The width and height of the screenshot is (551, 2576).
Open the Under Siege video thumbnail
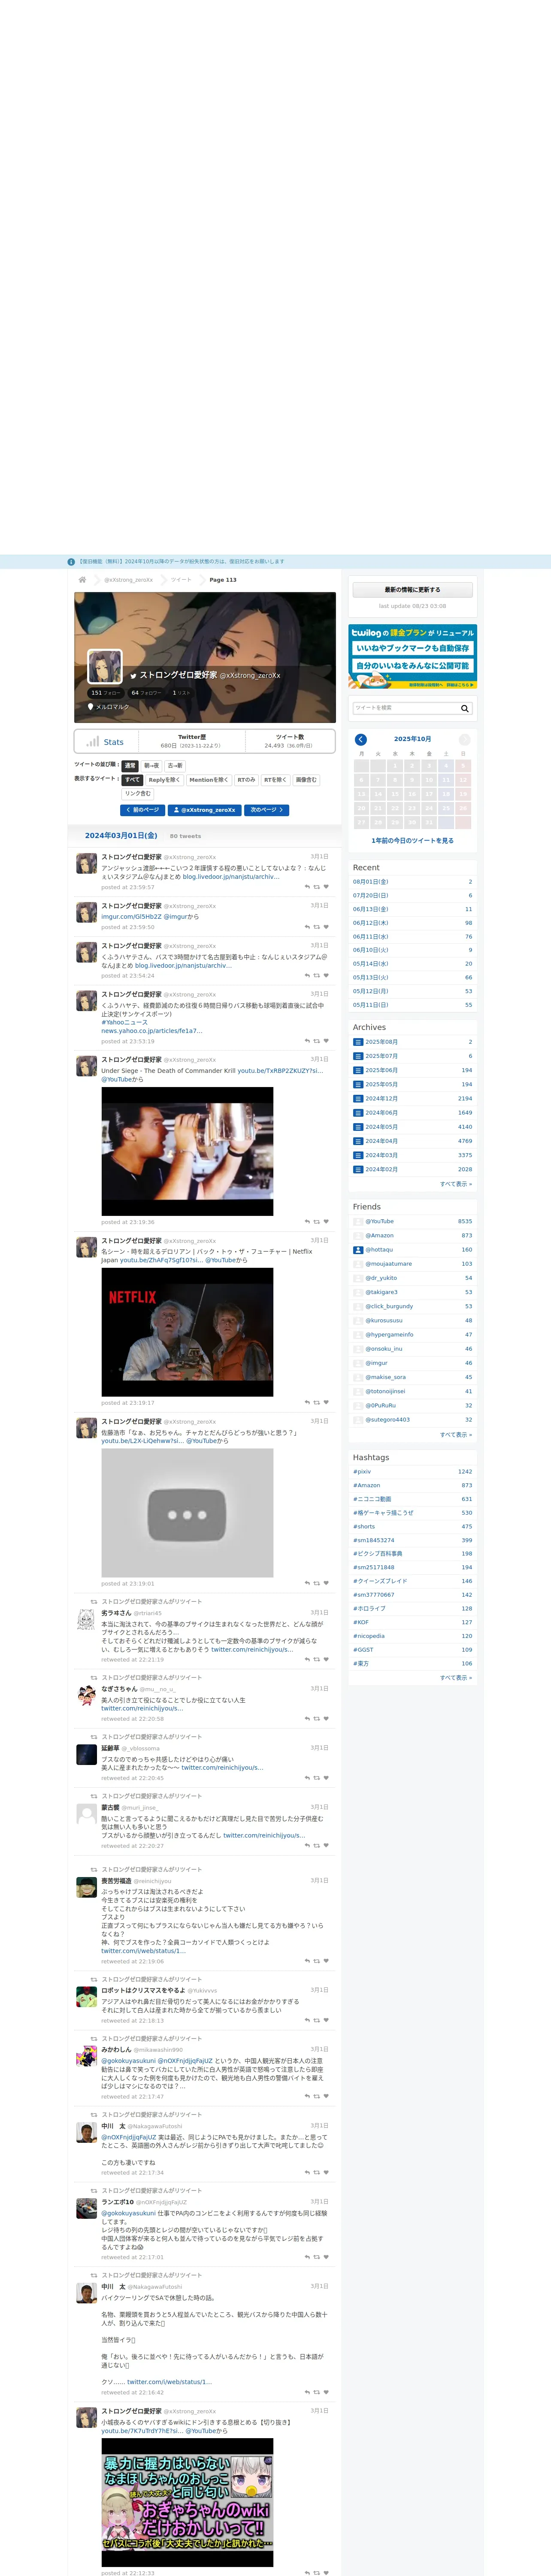(187, 1152)
